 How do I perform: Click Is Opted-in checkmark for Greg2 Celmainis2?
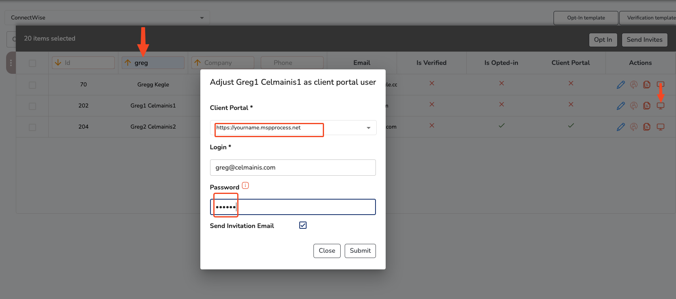point(502,125)
